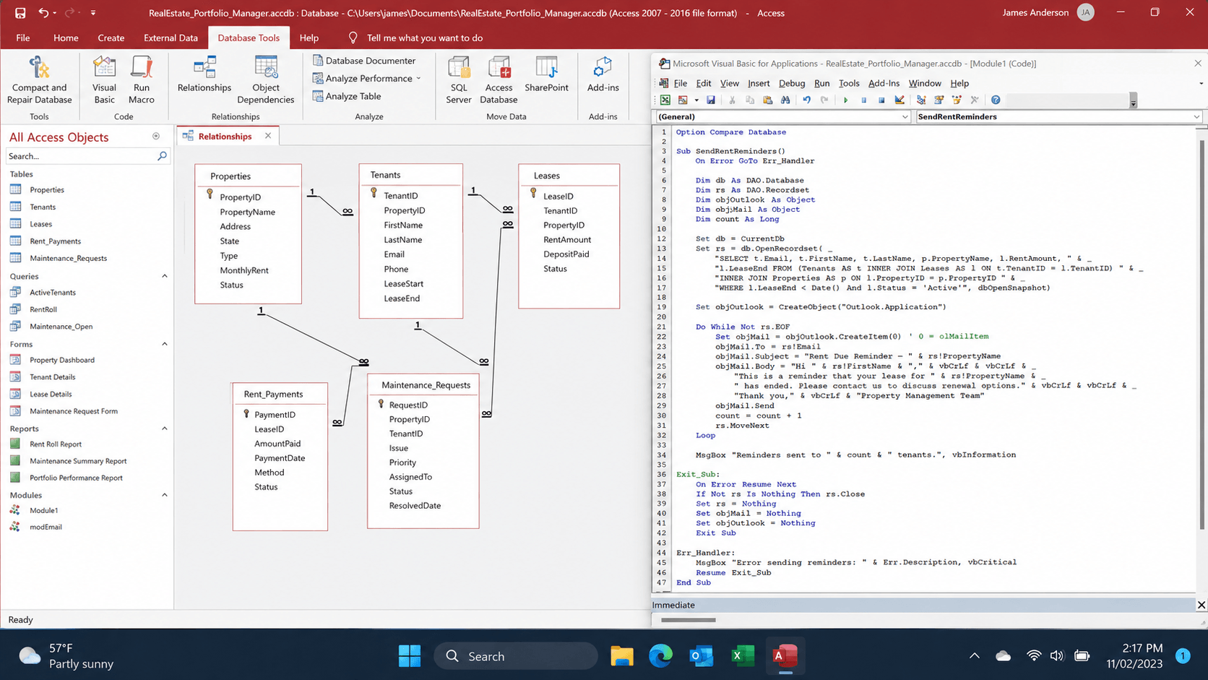1208x680 pixels.
Task: Click Tell me what you want to do
Action: tap(425, 38)
